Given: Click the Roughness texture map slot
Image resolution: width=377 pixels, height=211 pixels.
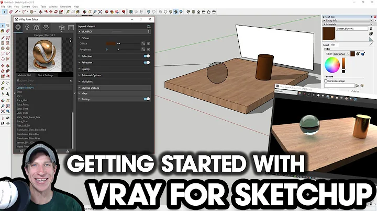Looking at the screenshot, I should [x=143, y=50].
